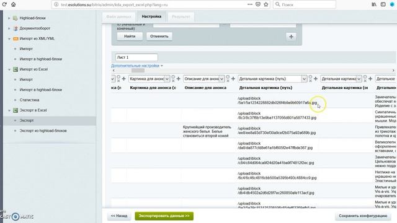
Task: Select the Настройка tab
Action: coord(151,17)
